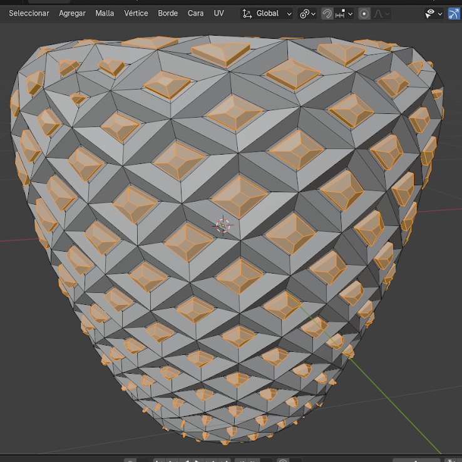Open the UV menu
462x462 pixels.
(218, 13)
